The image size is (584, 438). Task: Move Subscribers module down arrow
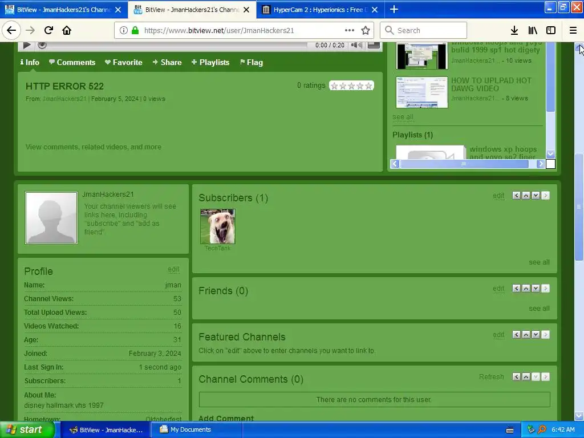[x=536, y=196]
